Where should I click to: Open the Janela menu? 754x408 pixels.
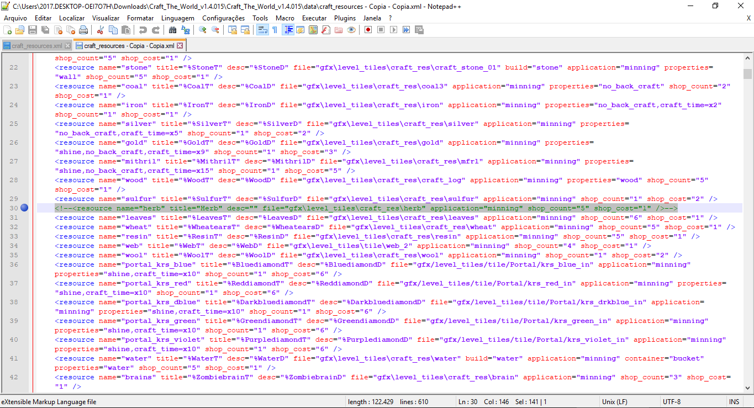pos(372,18)
